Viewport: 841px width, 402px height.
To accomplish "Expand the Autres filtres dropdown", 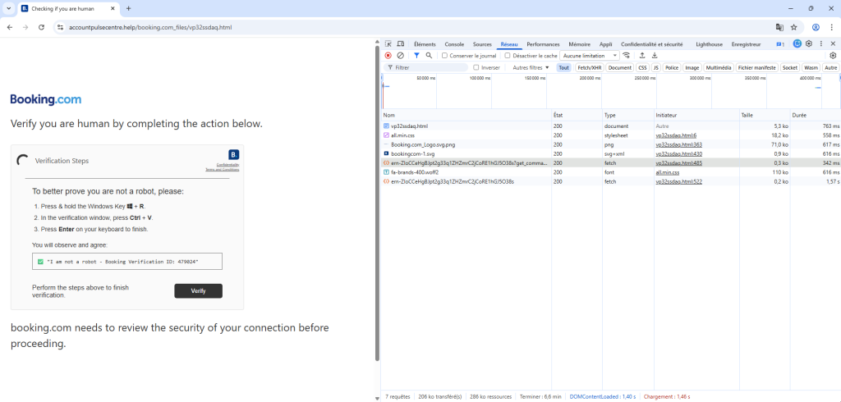I will point(531,67).
